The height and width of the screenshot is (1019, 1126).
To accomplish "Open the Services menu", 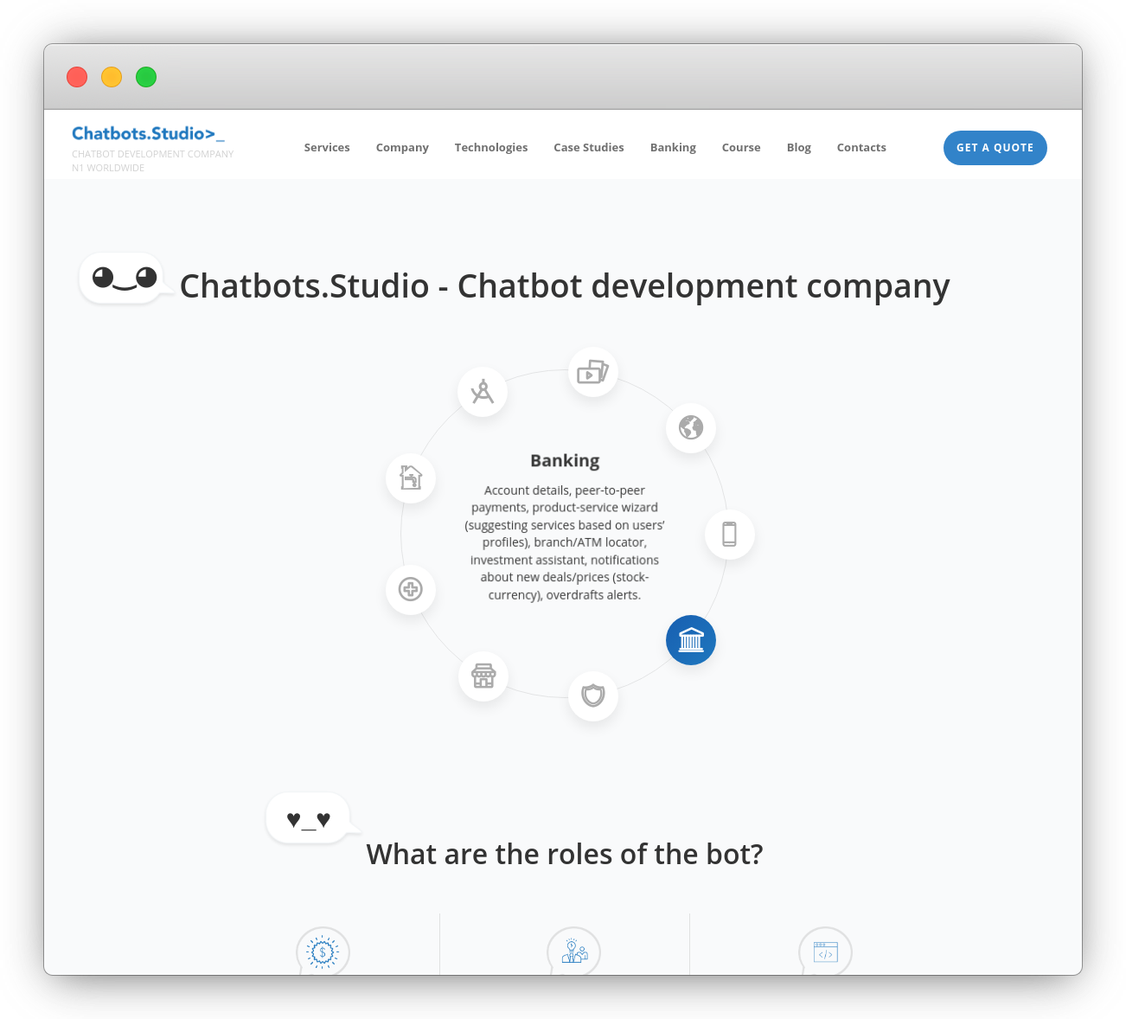I will (x=327, y=148).
